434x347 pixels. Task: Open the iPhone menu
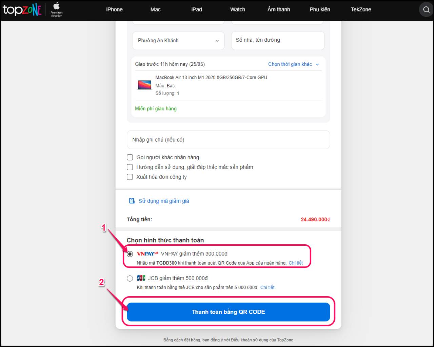[114, 9]
